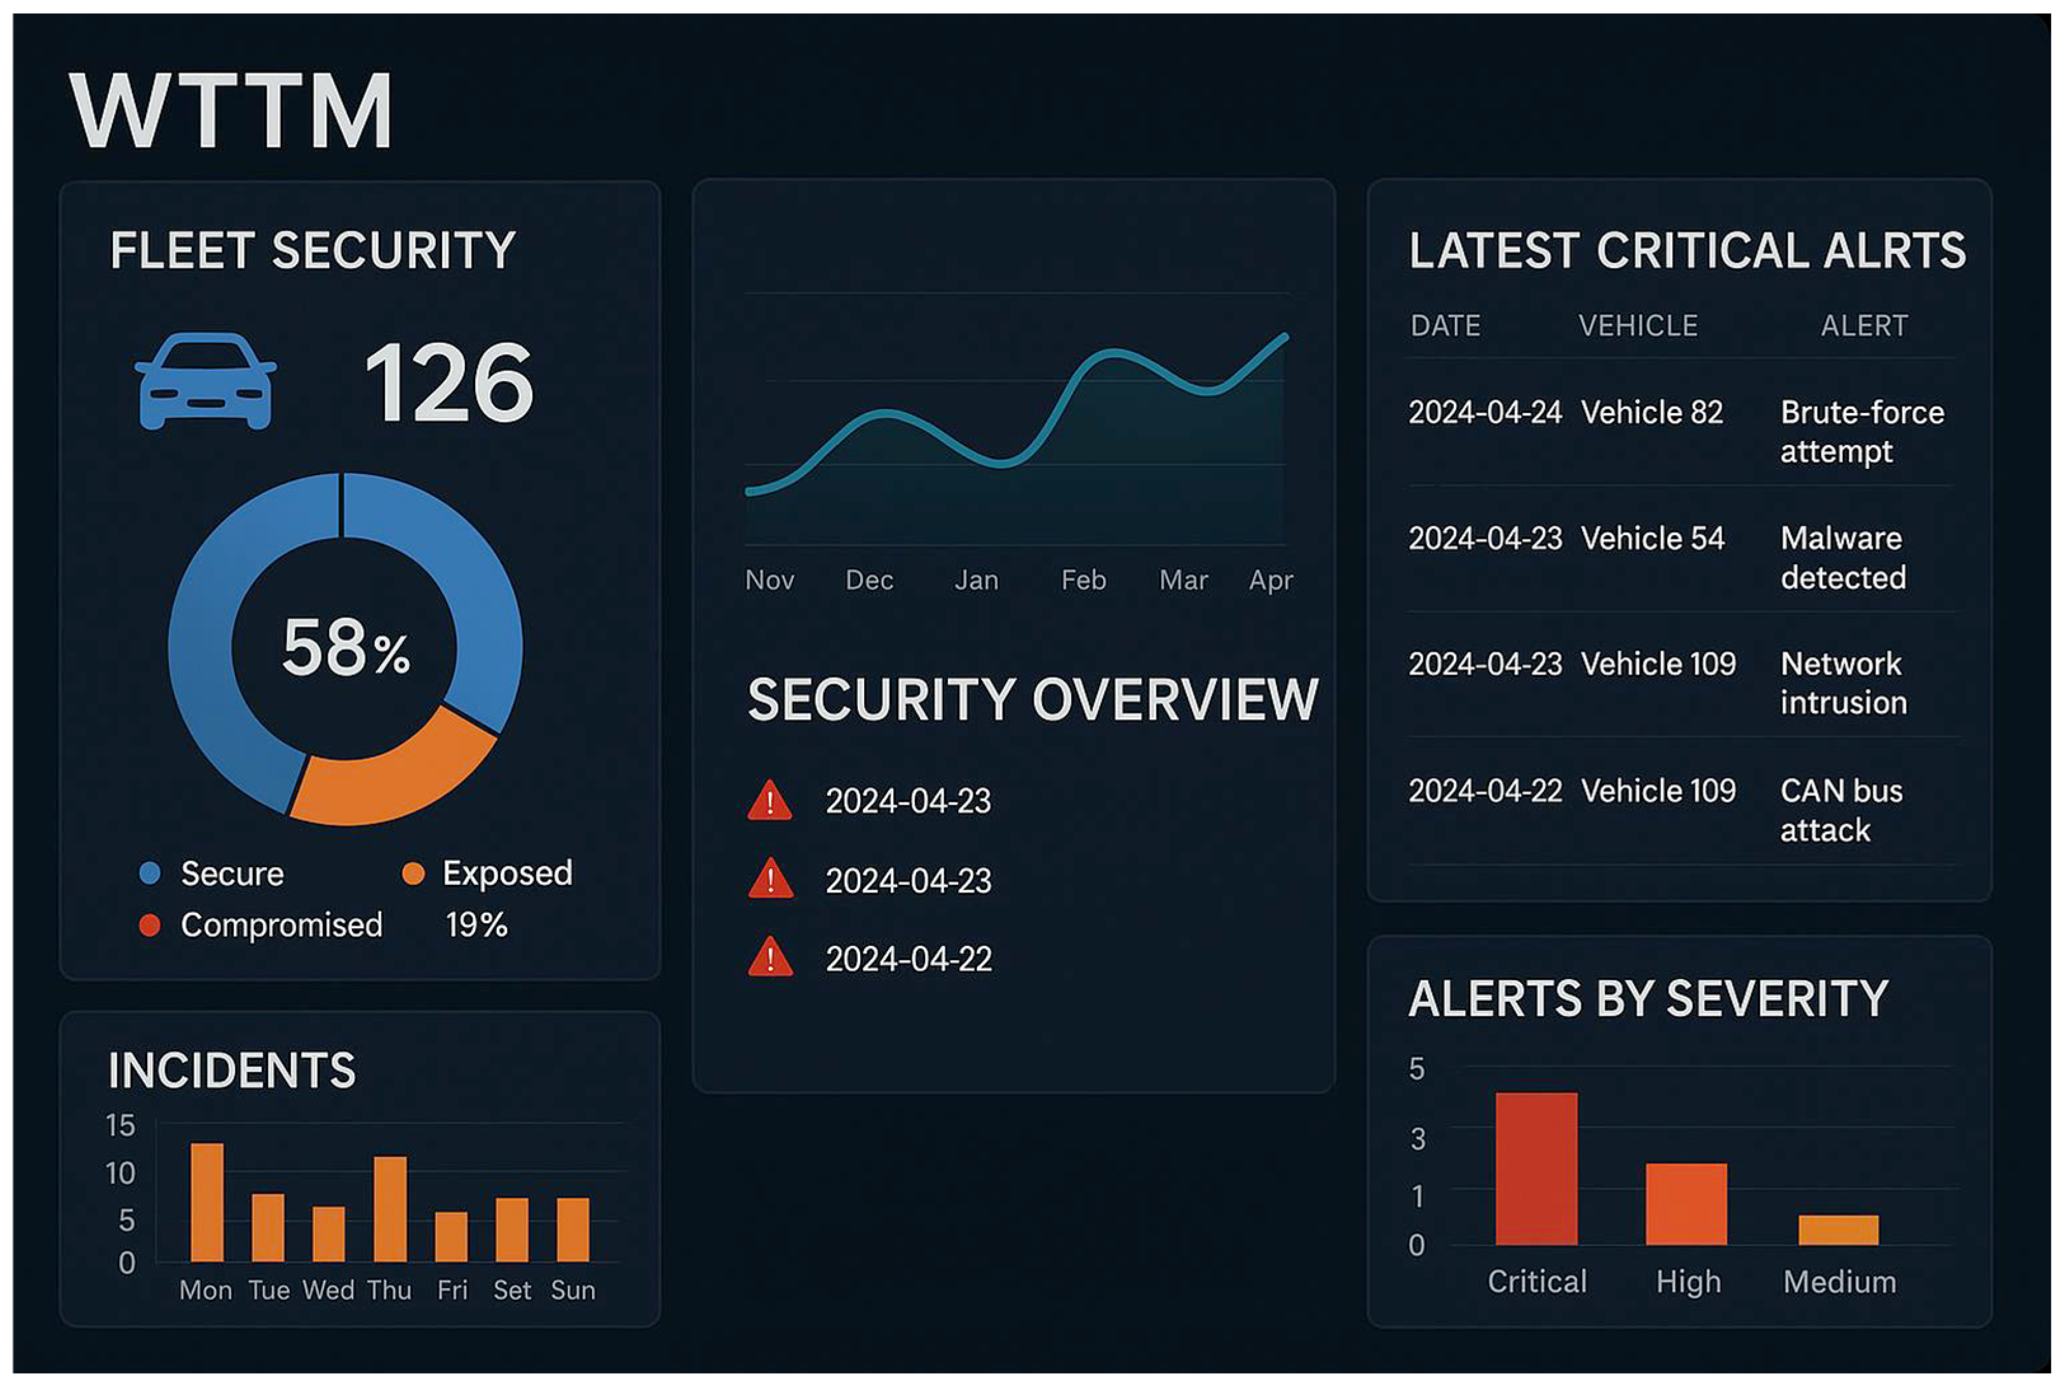The width and height of the screenshot is (2061, 1385).
Task: Click the 19% value under Exposed
Action: coord(476,925)
